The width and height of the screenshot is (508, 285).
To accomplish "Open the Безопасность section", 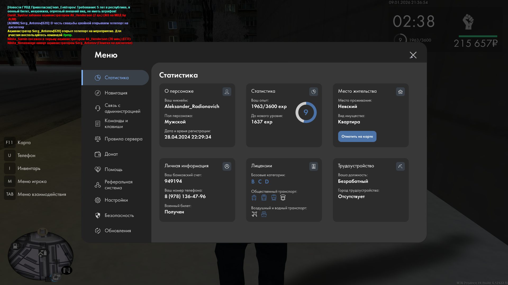I will click(x=119, y=215).
